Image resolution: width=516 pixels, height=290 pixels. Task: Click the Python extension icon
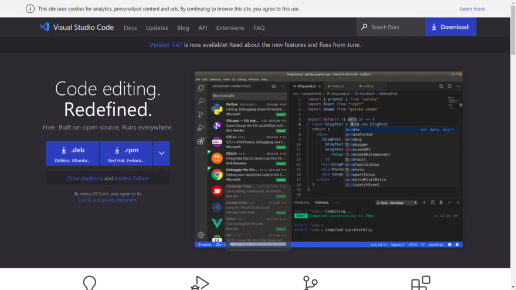[x=217, y=109]
